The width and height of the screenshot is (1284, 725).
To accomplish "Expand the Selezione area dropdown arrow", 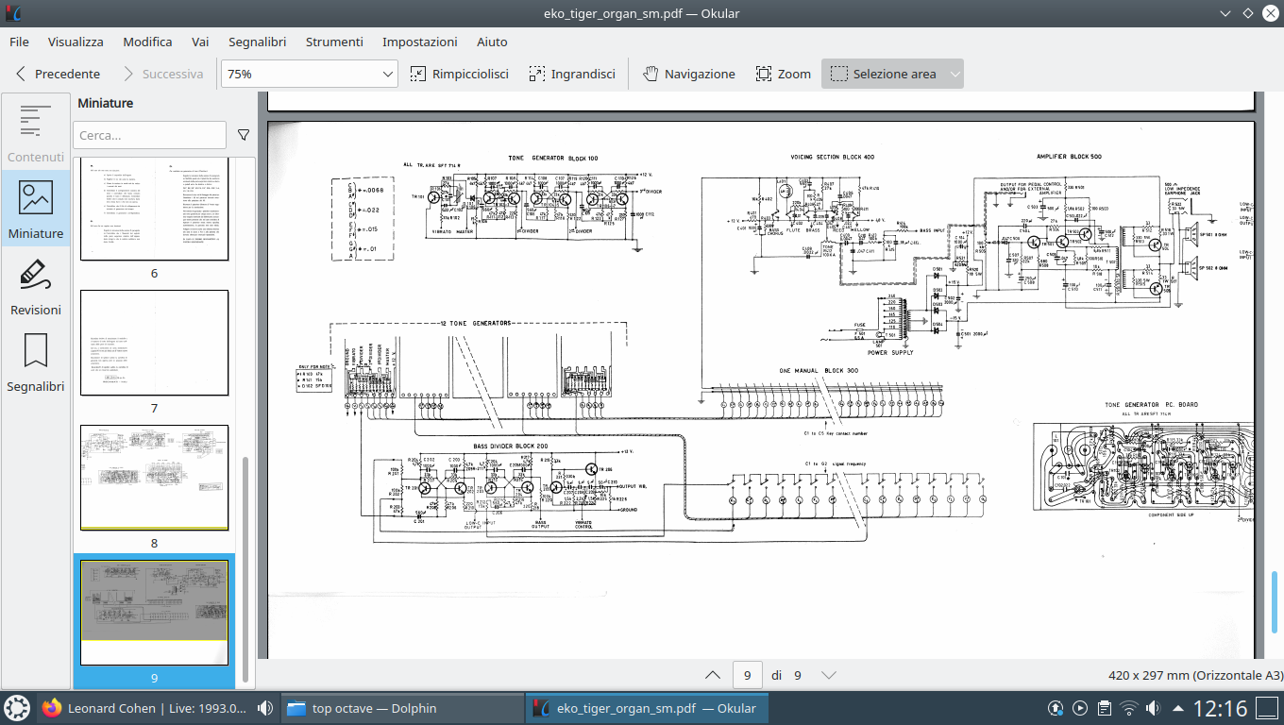I will (x=955, y=74).
